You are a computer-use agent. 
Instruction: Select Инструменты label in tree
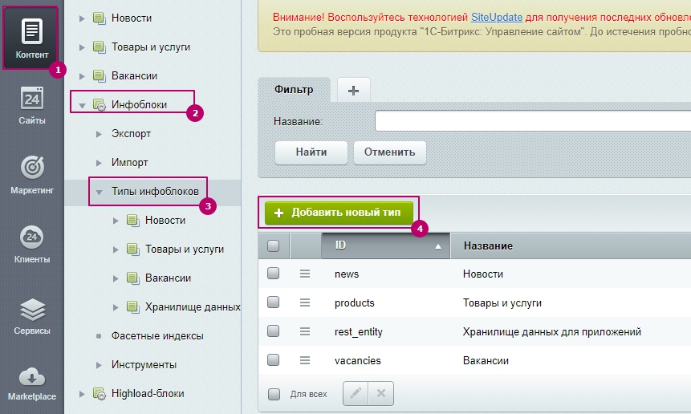coord(144,365)
